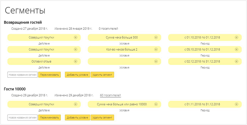The height and width of the screenshot is (125, 247).
Task: Open the 'Кол-во чеков больше 2' condition field
Action: tap(121, 49)
